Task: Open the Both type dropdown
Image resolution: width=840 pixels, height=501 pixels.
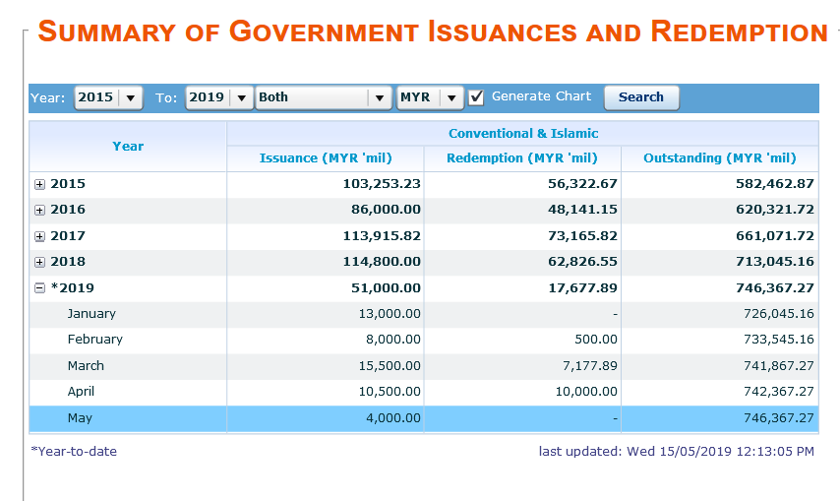Action: click(323, 97)
